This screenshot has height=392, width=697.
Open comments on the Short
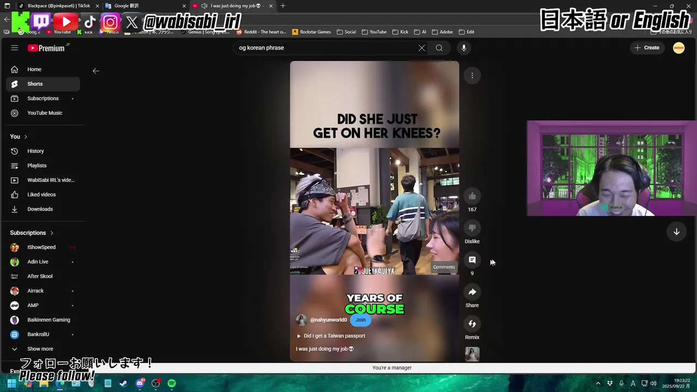pyautogui.click(x=472, y=260)
